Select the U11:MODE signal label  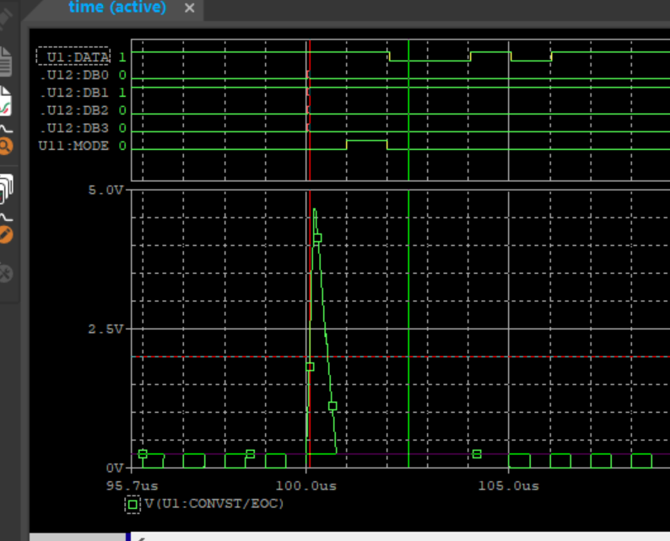(74, 146)
